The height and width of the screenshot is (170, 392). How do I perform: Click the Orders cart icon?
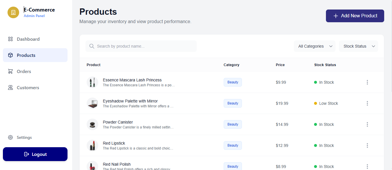pos(10,71)
